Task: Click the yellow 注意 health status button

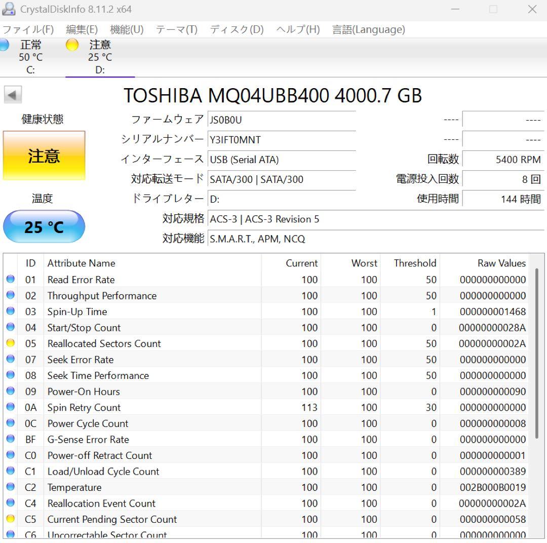Action: click(x=44, y=156)
